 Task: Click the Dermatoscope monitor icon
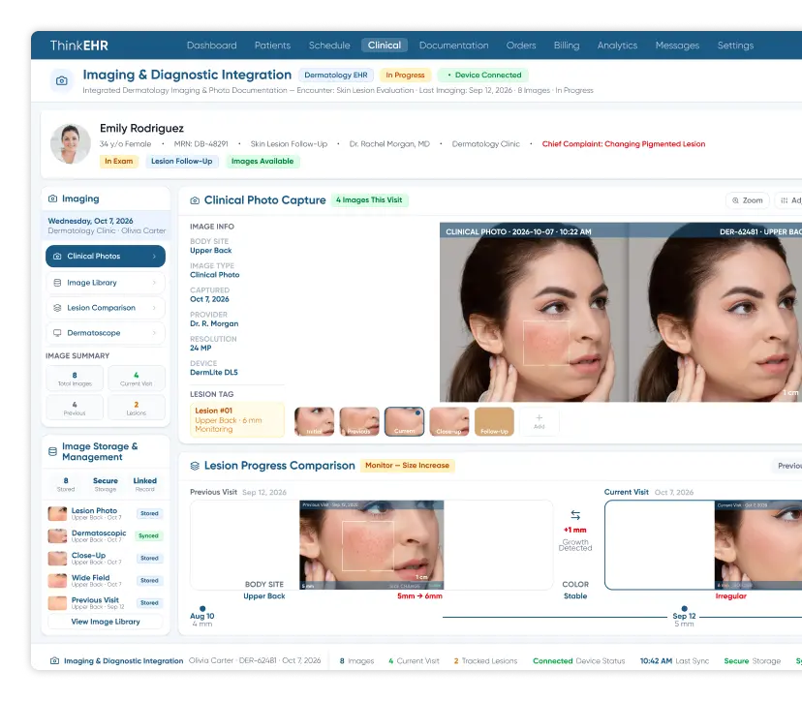(x=57, y=333)
